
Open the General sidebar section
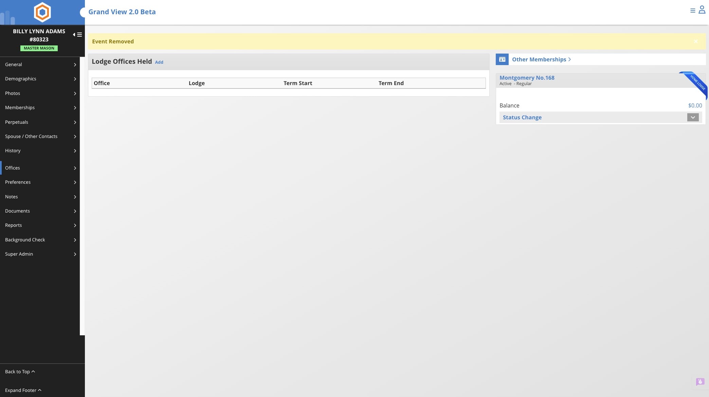(x=40, y=64)
